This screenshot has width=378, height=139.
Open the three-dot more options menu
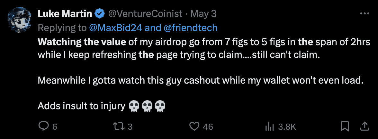click(x=364, y=14)
